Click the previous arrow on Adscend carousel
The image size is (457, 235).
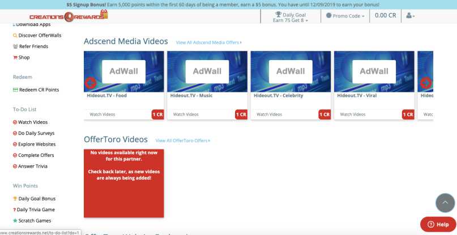(91, 83)
